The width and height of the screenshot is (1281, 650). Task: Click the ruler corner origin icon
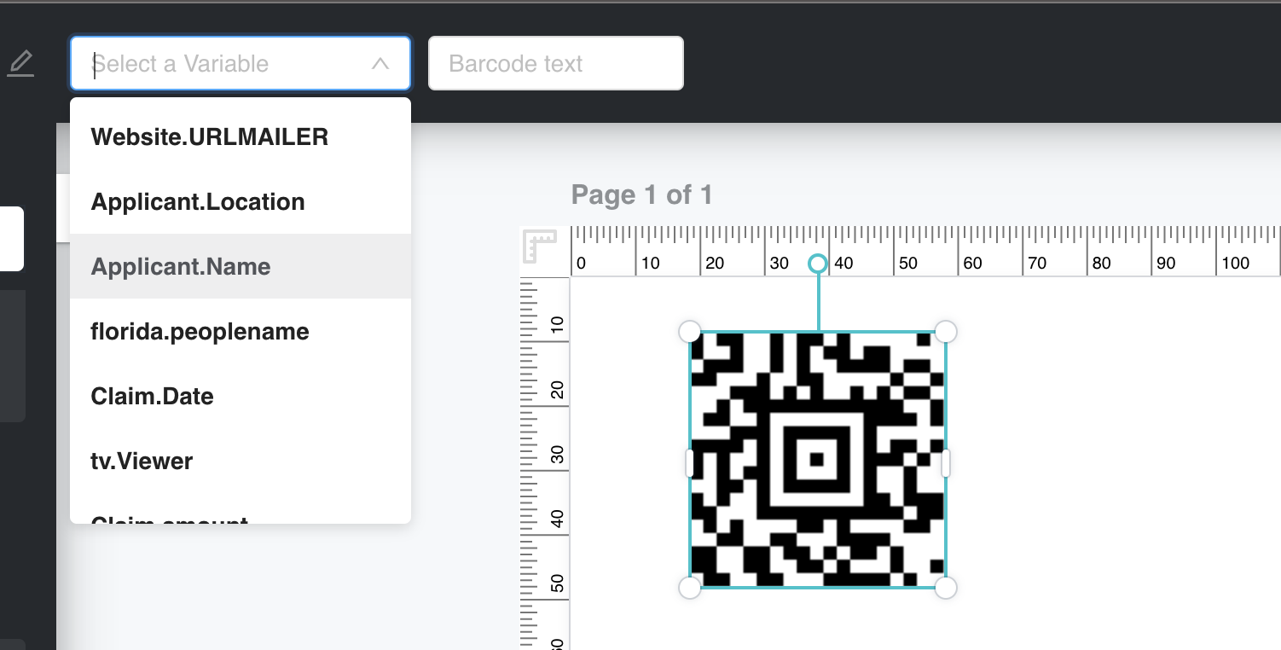540,247
